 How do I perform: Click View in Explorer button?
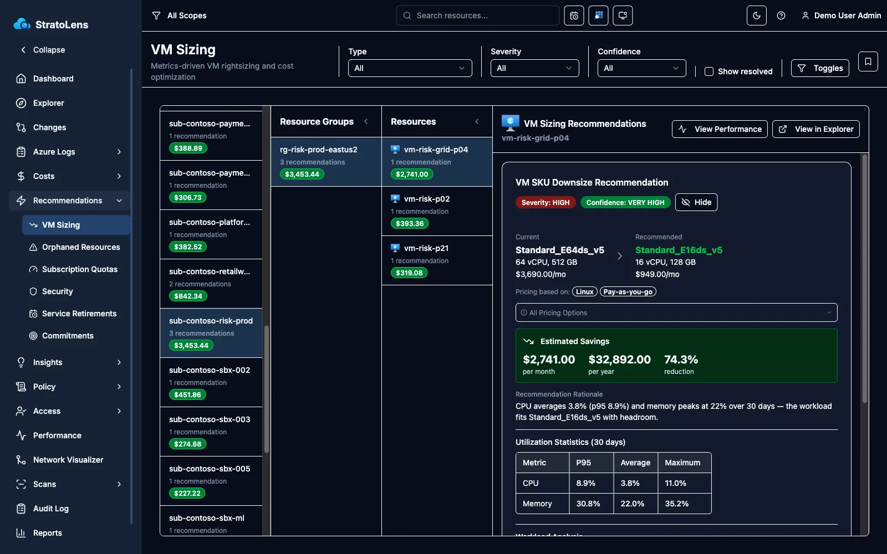[816, 129]
